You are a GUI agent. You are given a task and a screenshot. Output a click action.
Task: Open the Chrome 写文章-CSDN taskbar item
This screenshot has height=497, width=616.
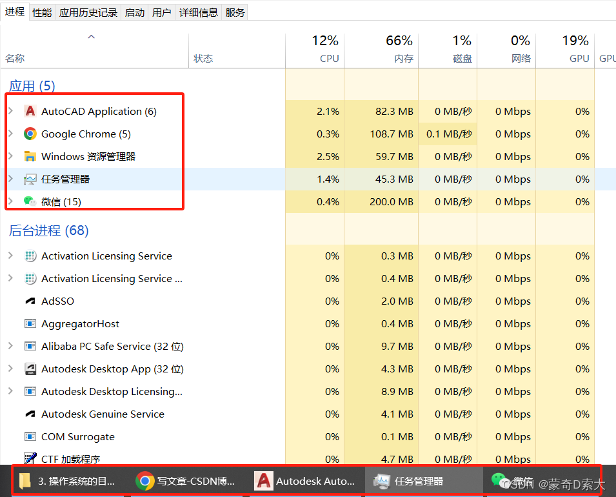pos(185,482)
